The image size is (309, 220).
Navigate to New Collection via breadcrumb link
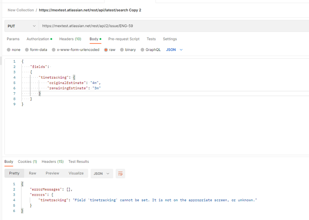[20, 10]
